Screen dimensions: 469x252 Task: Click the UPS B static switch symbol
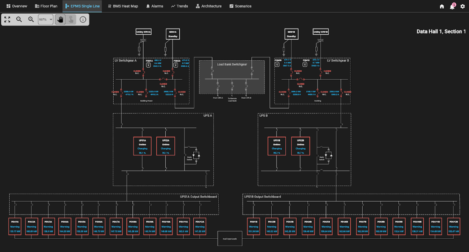pyautogui.click(x=328, y=155)
